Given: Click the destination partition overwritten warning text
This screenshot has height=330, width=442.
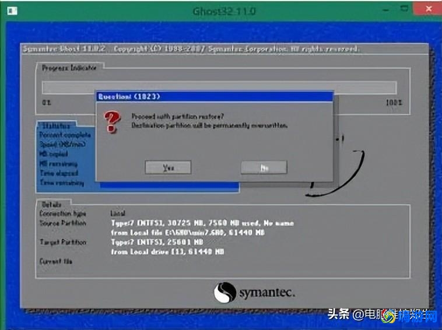Looking at the screenshot, I should (209, 125).
